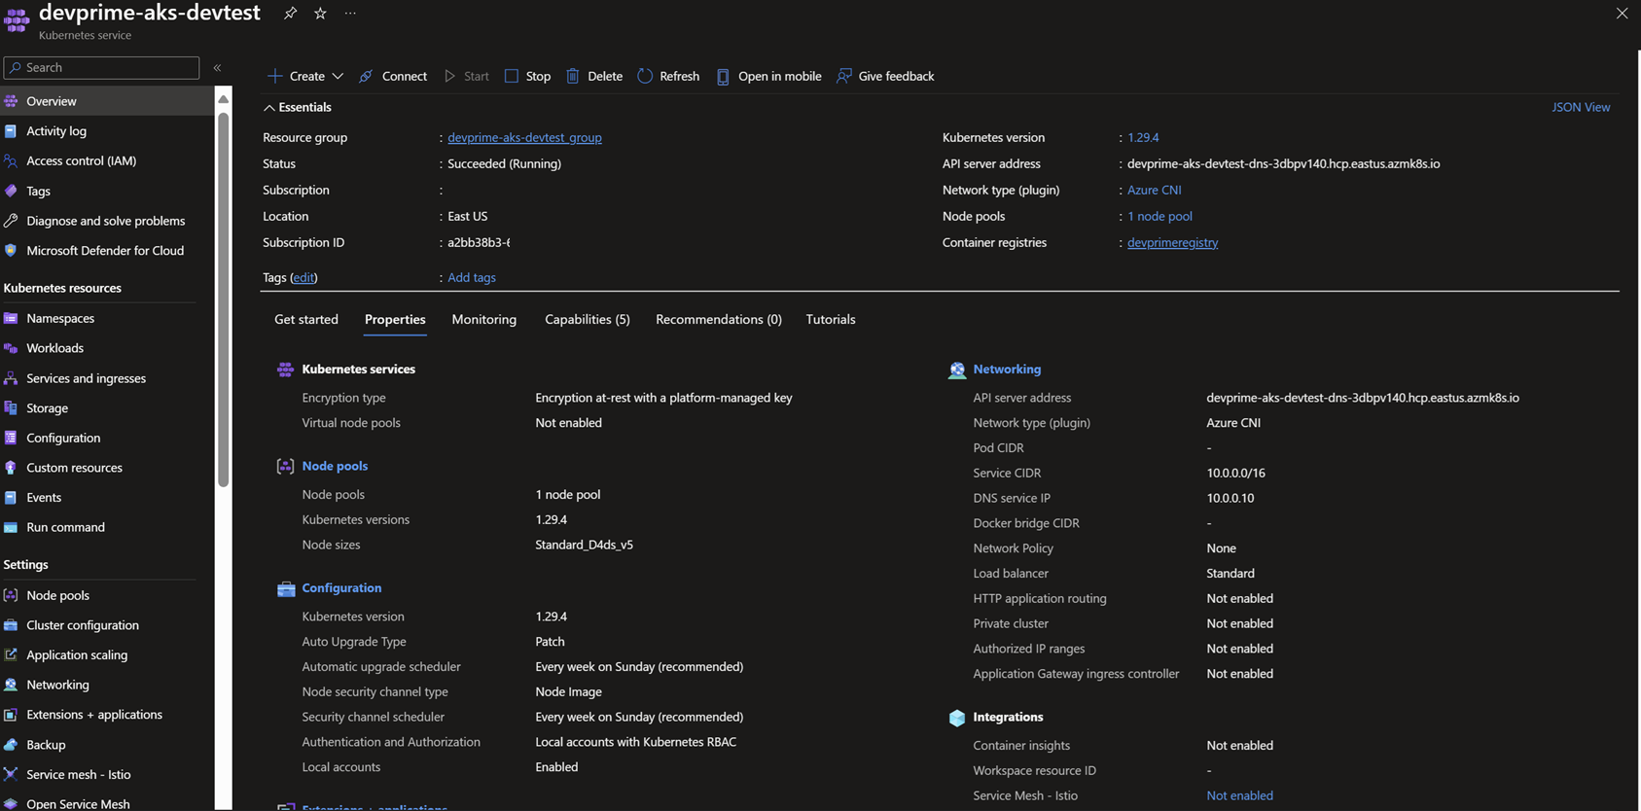Open the JSON View link
The height and width of the screenshot is (811, 1641).
pos(1581,107)
